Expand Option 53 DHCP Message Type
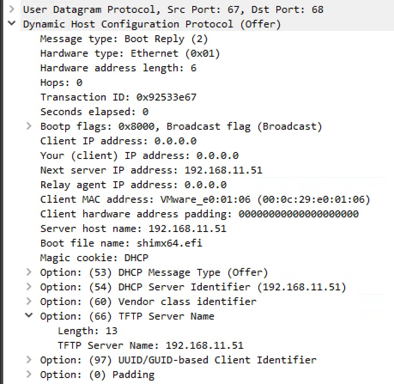Viewport: 394px width, 384px height. pyautogui.click(x=29, y=272)
